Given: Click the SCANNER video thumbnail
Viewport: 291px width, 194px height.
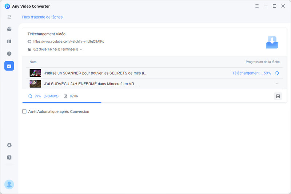Looking at the screenshot, I should pos(35,73).
